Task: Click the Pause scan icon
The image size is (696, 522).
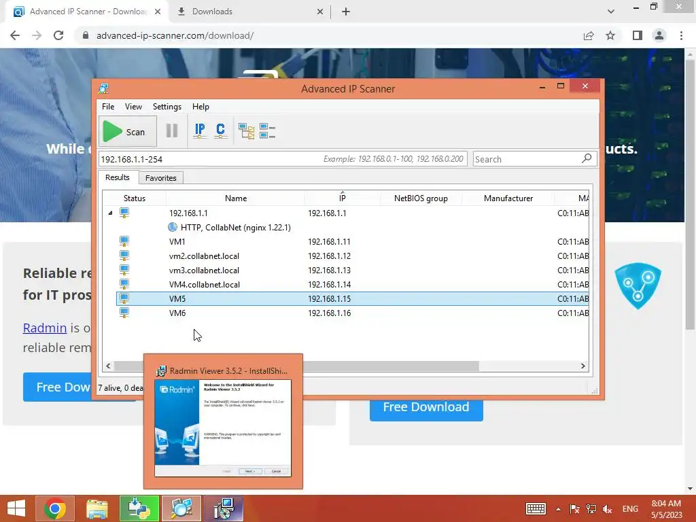Action: [172, 131]
